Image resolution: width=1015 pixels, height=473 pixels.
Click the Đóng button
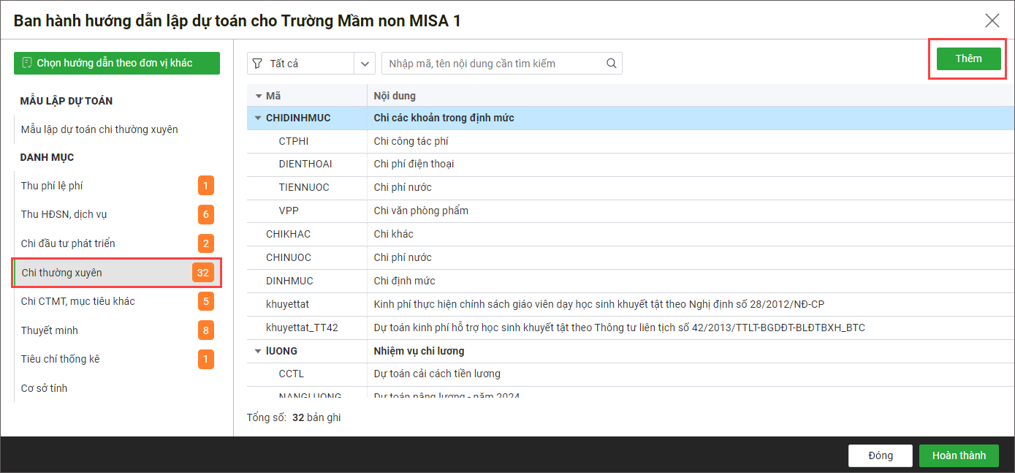tap(880, 455)
